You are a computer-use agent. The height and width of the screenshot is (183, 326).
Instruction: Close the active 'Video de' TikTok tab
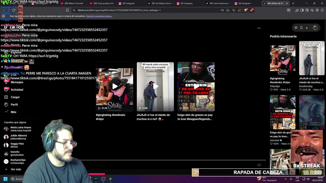[287, 3]
